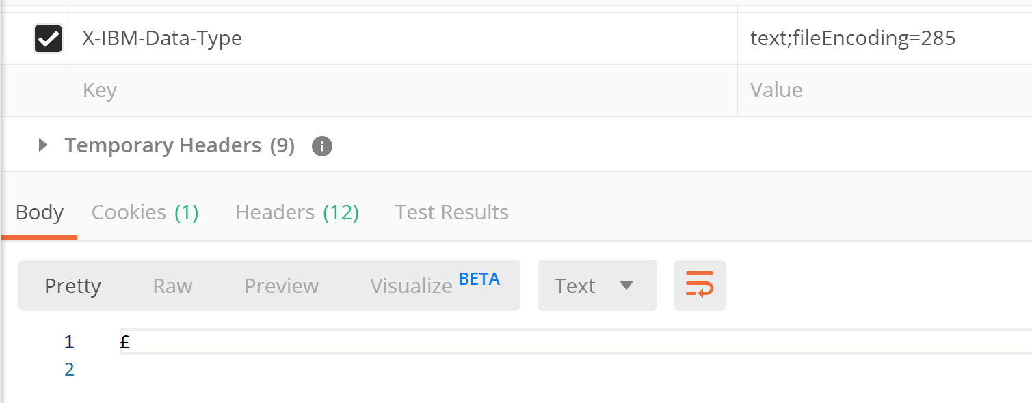The height and width of the screenshot is (403, 1032).
Task: Click the info icon next to Temporary Headers
Action: tap(321, 145)
